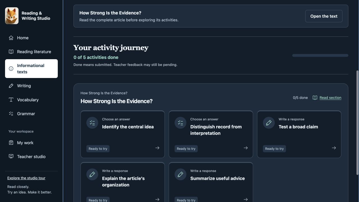Click pencil icon on Explain the article's organization
The height and width of the screenshot is (202, 359).
tap(92, 175)
